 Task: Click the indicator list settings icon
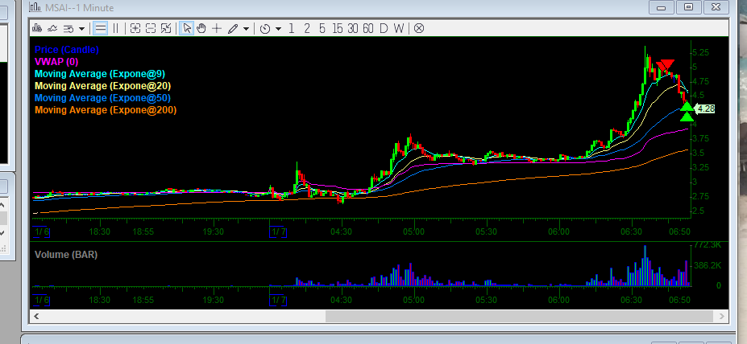68,29
